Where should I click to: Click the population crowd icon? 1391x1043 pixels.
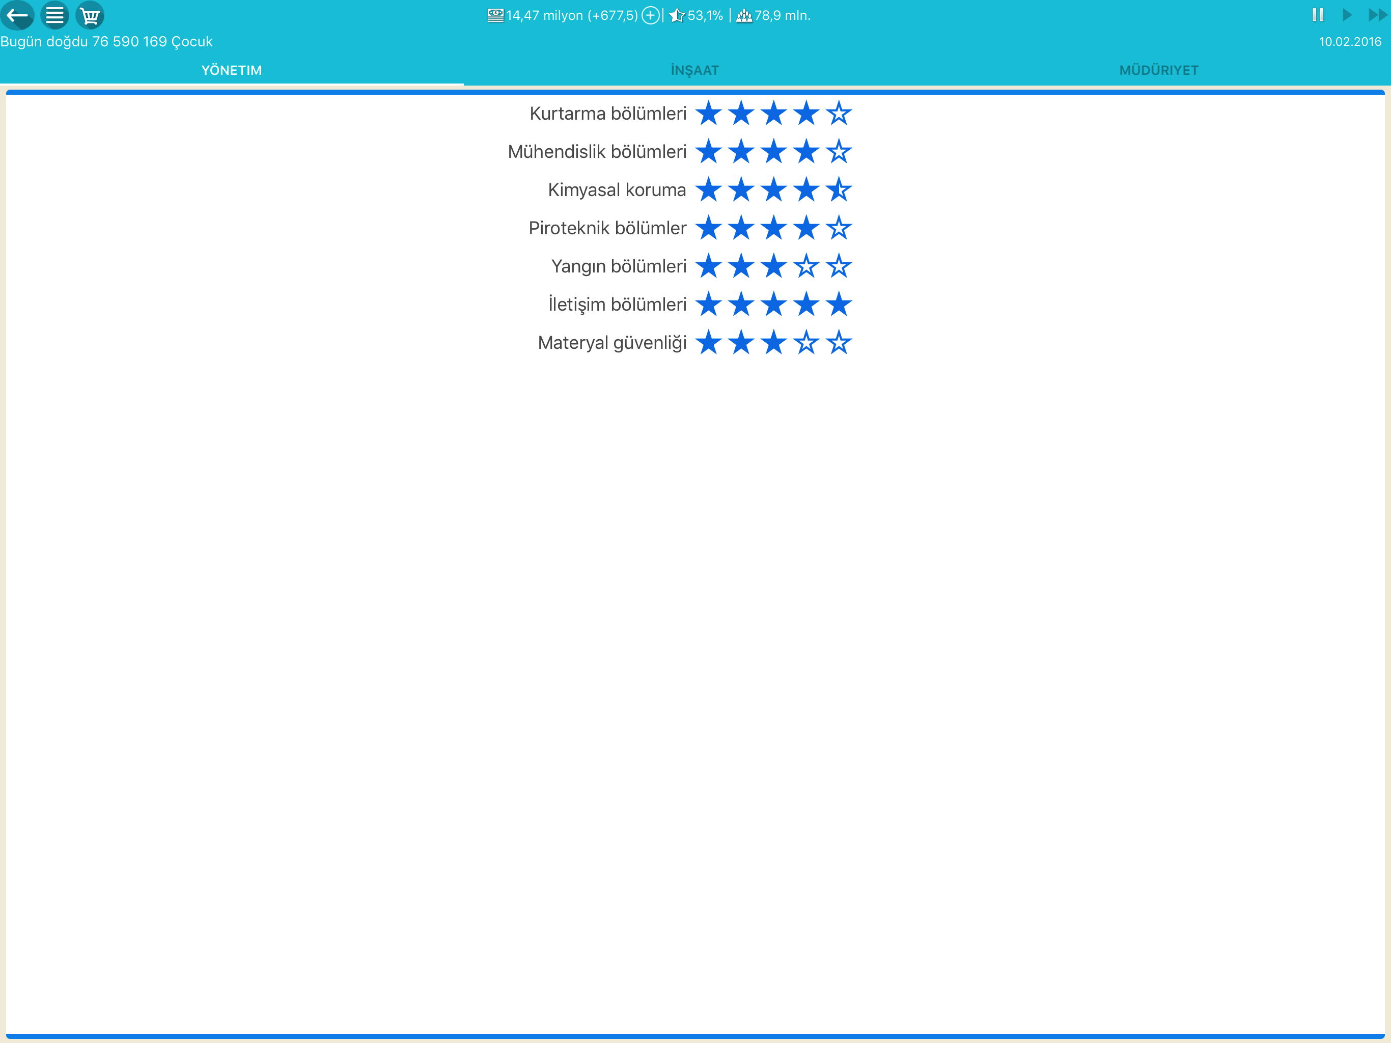[744, 16]
